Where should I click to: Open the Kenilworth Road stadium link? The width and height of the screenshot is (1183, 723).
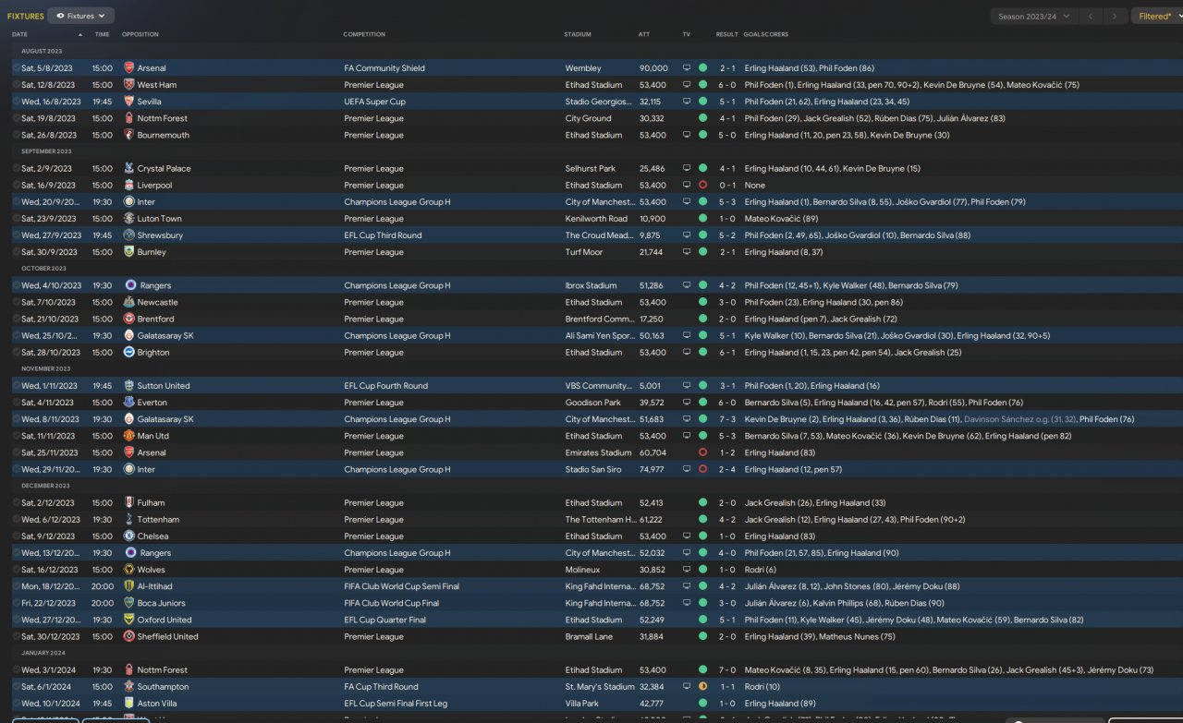[596, 219]
